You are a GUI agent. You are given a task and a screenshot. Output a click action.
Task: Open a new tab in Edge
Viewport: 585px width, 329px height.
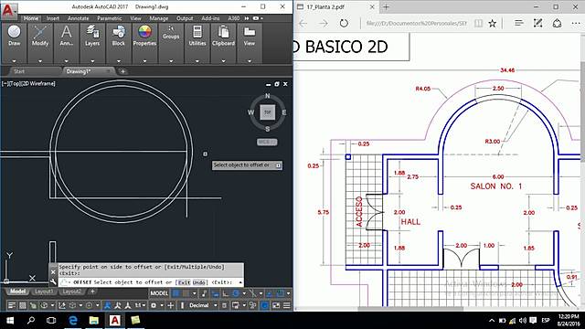point(386,6)
